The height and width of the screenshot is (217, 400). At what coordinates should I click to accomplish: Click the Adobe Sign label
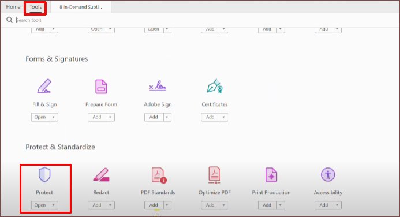pos(158,104)
